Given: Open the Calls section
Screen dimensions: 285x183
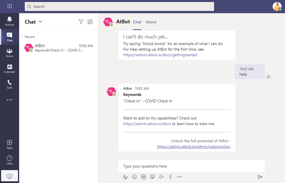Looking at the screenshot, I should pyautogui.click(x=9, y=84).
